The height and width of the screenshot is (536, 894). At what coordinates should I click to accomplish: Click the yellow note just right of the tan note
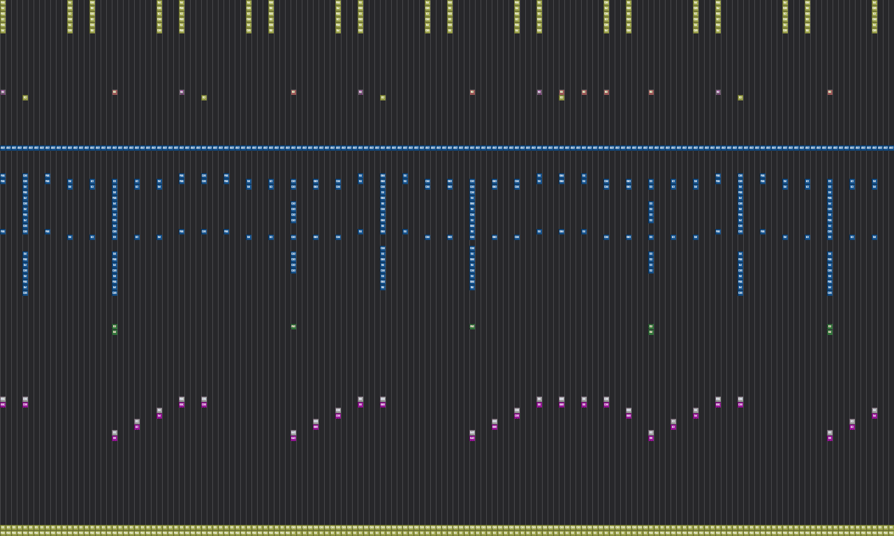[25, 98]
